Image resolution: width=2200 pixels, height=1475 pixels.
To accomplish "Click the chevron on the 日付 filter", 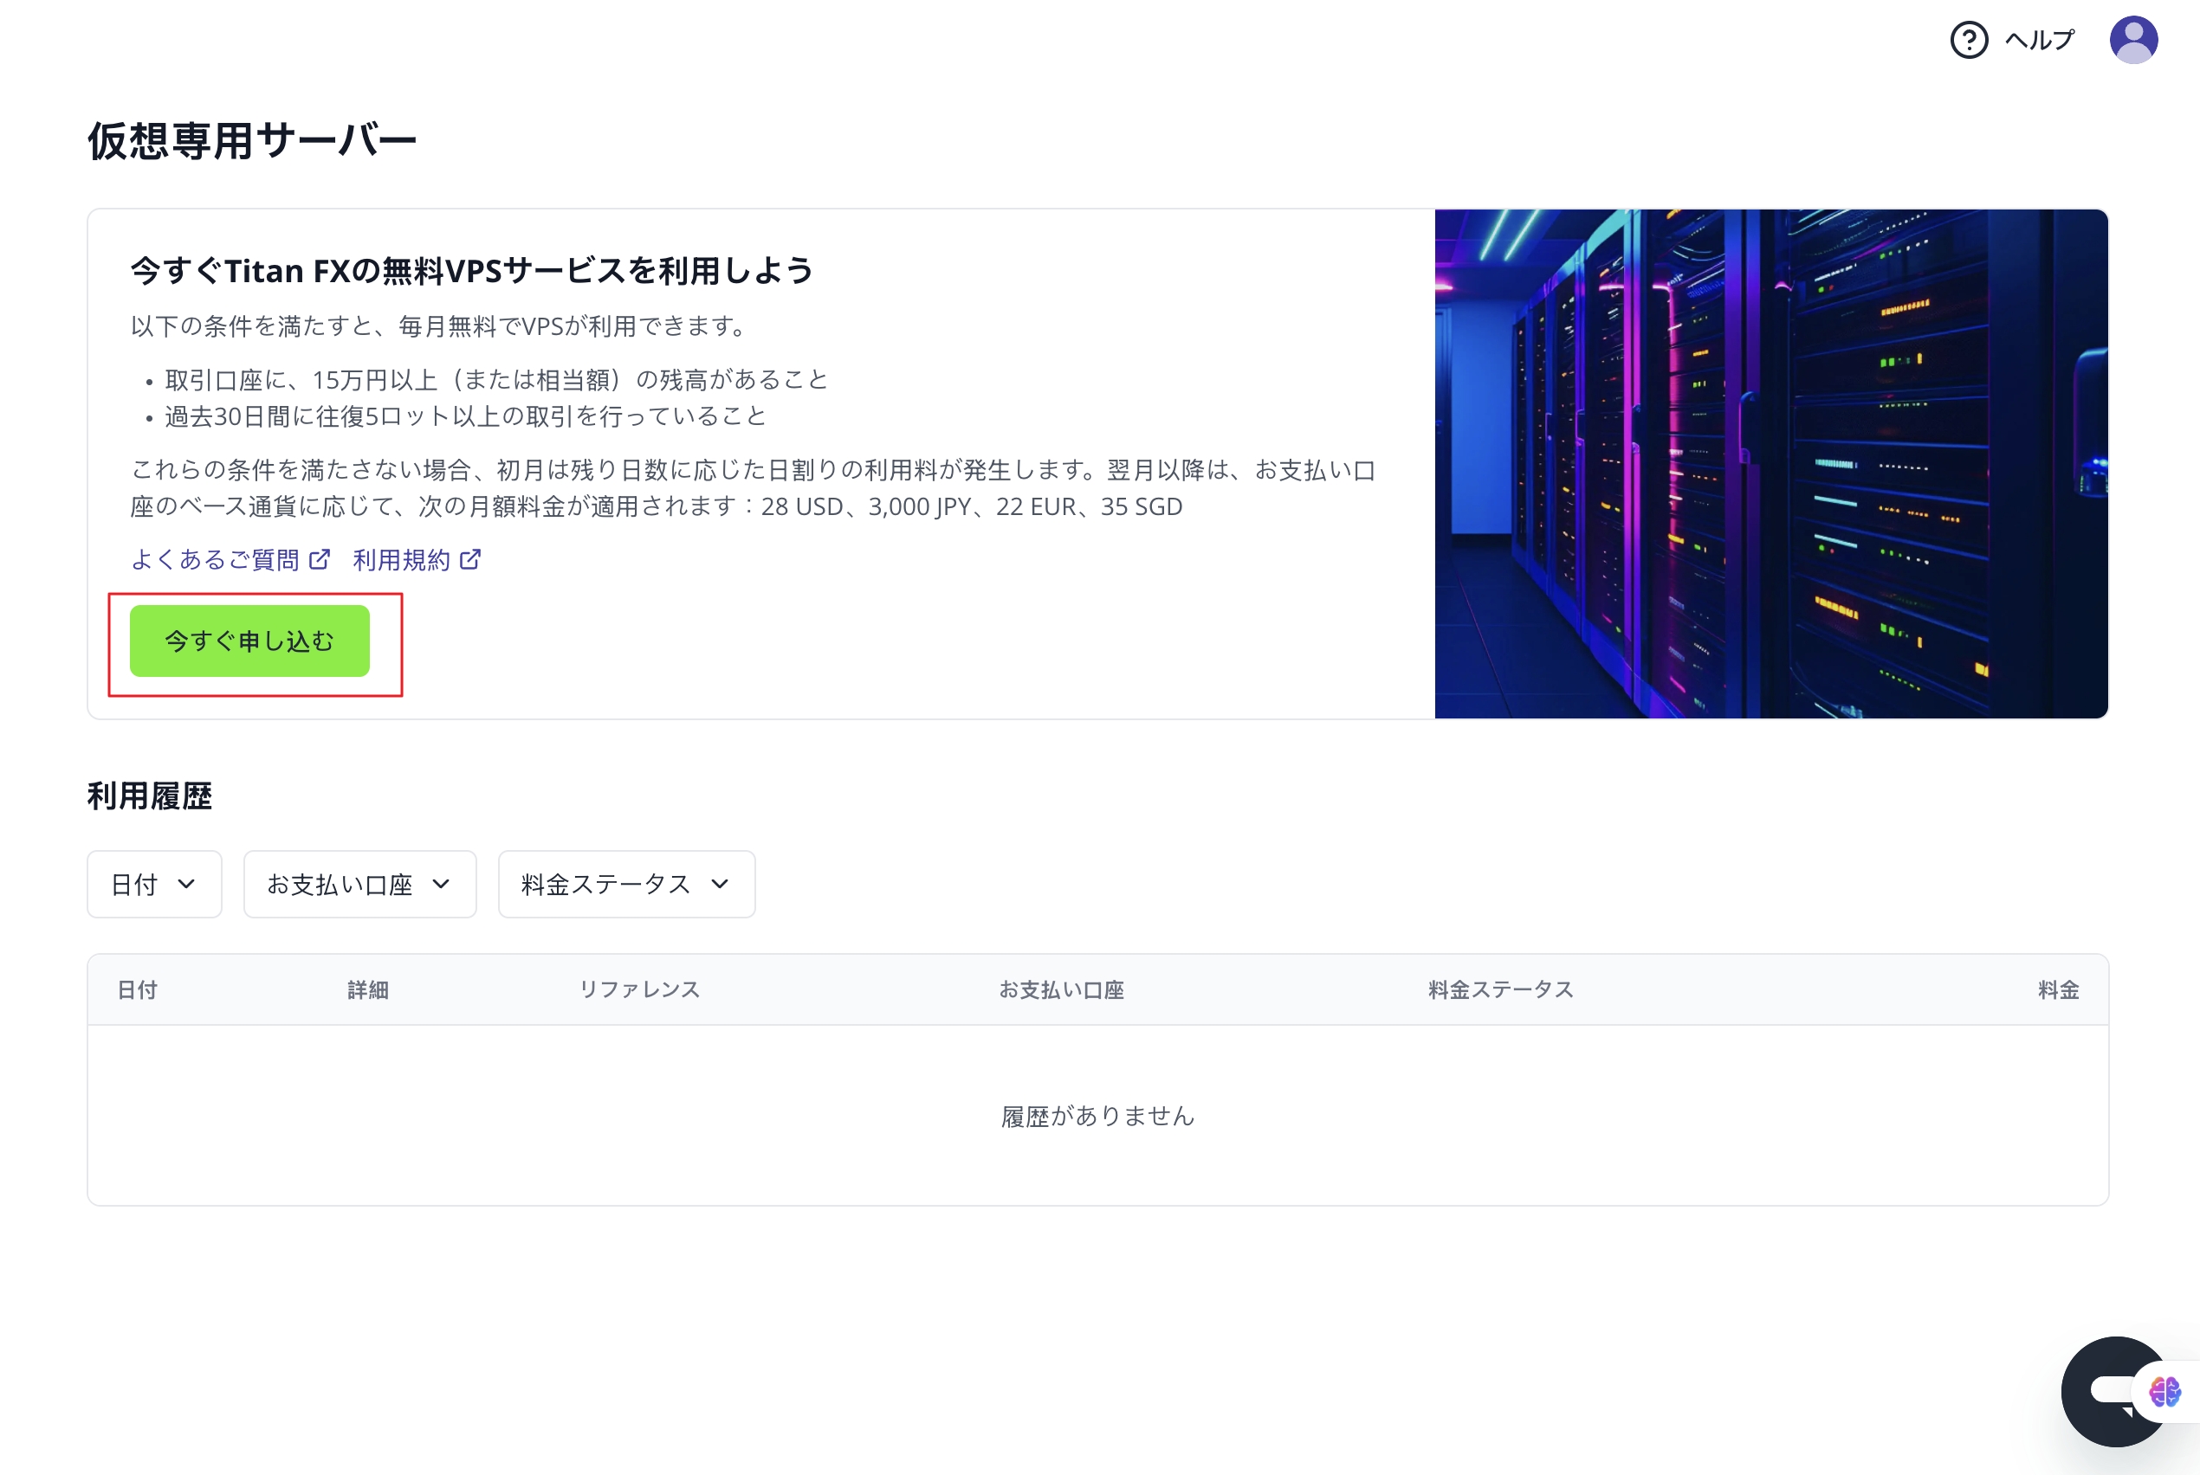I will [x=186, y=885].
